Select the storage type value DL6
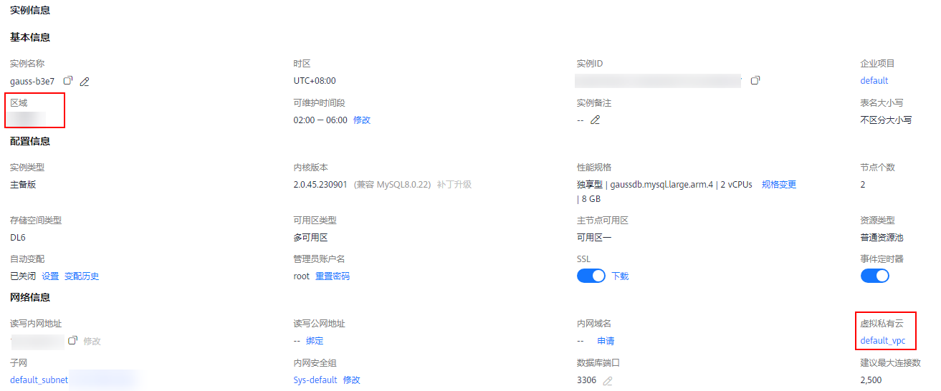The height and width of the screenshot is (391, 941). click(18, 238)
